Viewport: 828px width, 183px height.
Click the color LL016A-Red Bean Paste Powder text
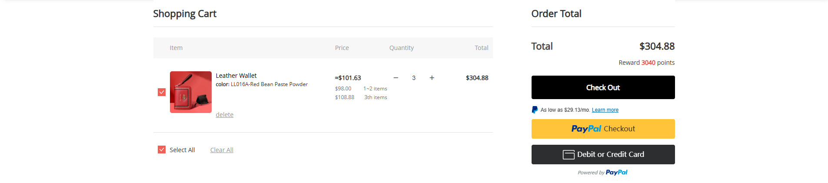click(262, 84)
